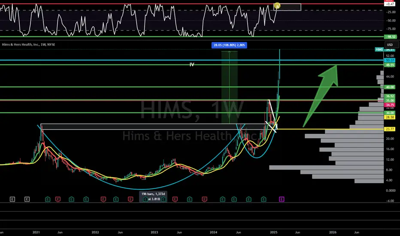Image resolution: width=400 pixels, height=236 pixels.
Task: Click the blue 50.37 price label
Action: point(390,60)
